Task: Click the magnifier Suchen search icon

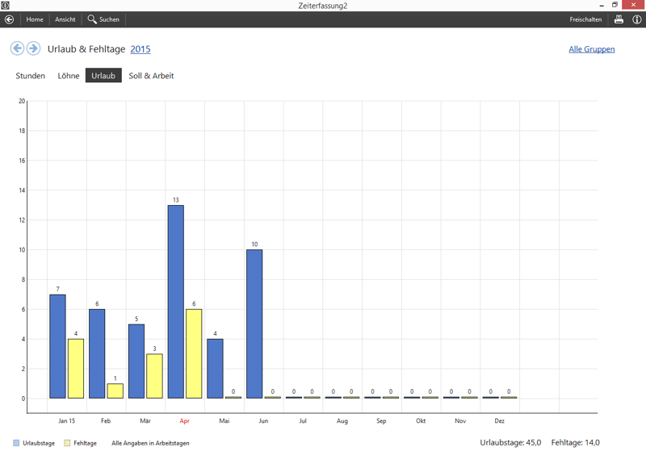Action: [x=92, y=19]
